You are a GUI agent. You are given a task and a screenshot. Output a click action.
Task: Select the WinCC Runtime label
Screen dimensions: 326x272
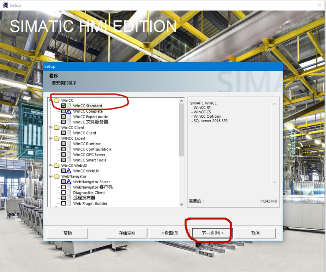click(x=87, y=144)
